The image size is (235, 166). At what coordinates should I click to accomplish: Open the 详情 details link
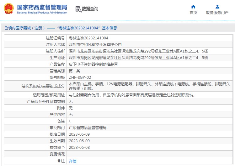click(72, 161)
